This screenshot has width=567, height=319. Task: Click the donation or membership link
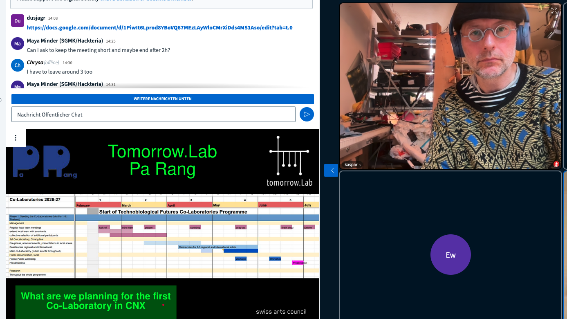pos(146,0)
